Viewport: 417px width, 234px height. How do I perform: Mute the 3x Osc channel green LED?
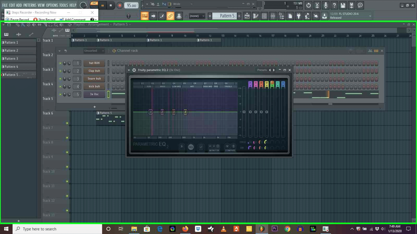click(60, 94)
